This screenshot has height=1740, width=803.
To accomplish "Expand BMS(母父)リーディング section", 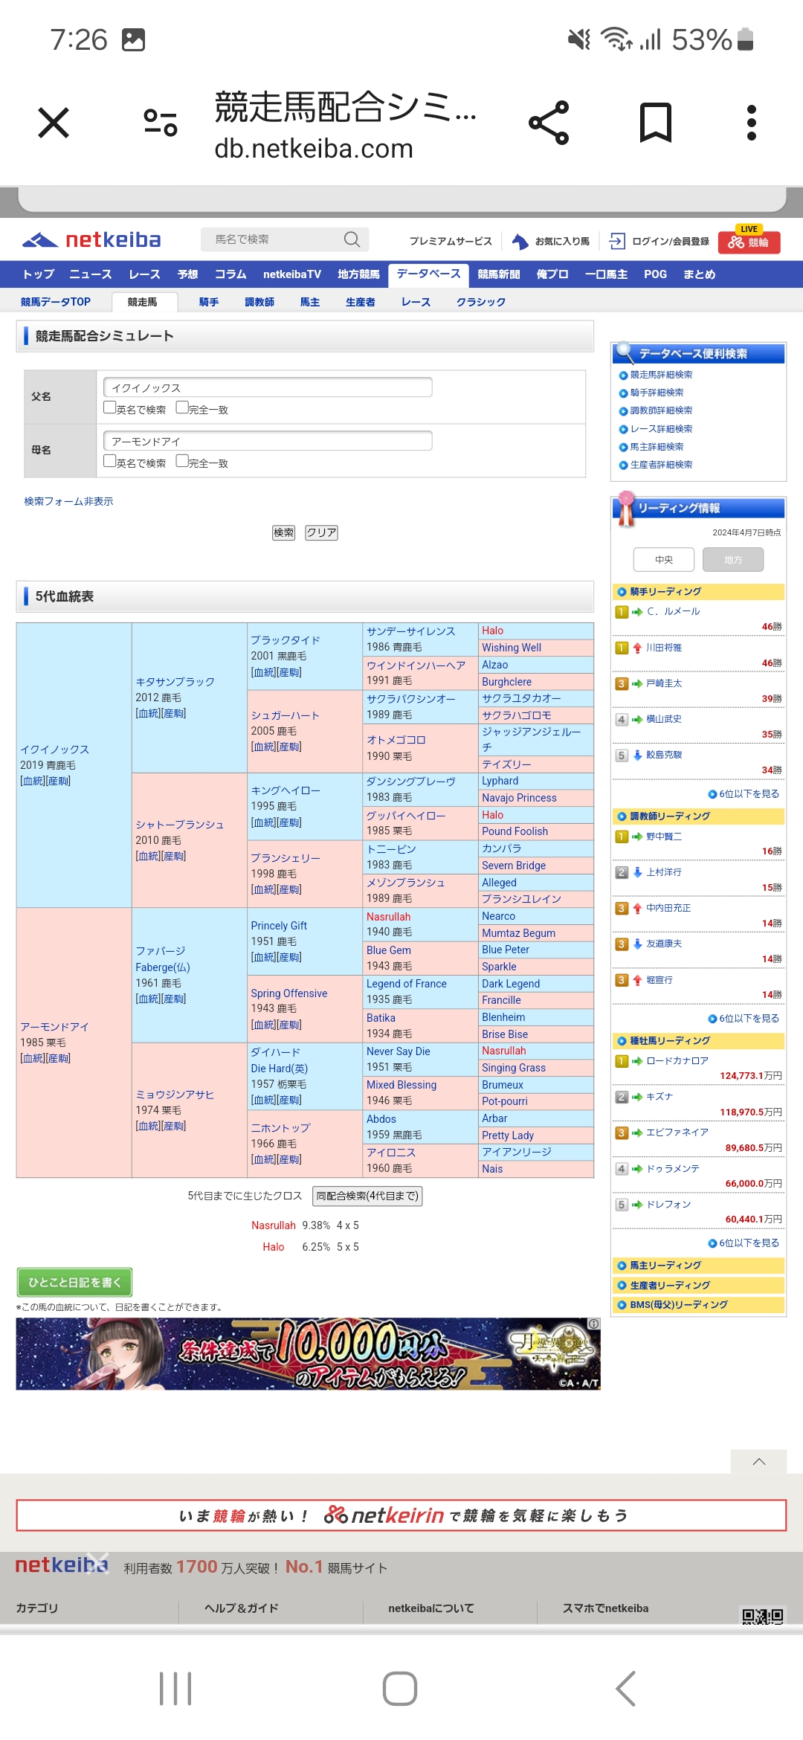I will (x=678, y=1304).
